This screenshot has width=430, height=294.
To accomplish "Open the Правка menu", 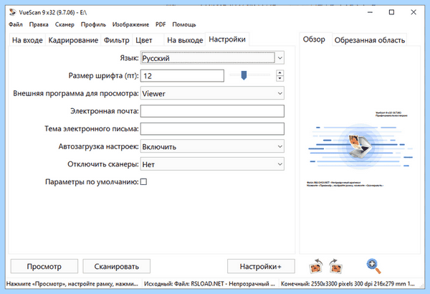I will click(39, 24).
